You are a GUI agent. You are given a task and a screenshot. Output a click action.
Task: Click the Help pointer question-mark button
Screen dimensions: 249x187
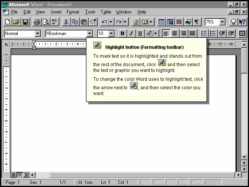(x=242, y=22)
